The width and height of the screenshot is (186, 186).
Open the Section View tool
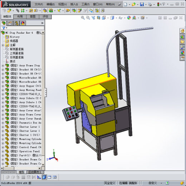98,18
